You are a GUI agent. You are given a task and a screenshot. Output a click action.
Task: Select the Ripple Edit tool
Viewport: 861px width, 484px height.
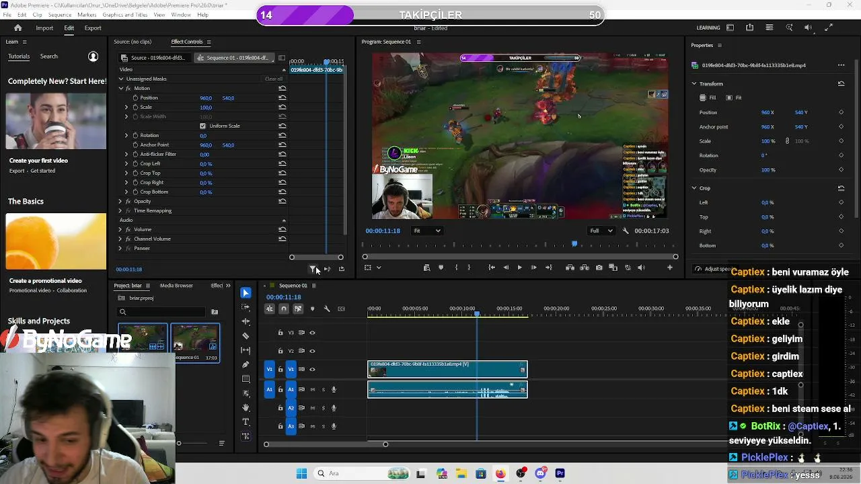pos(246,321)
